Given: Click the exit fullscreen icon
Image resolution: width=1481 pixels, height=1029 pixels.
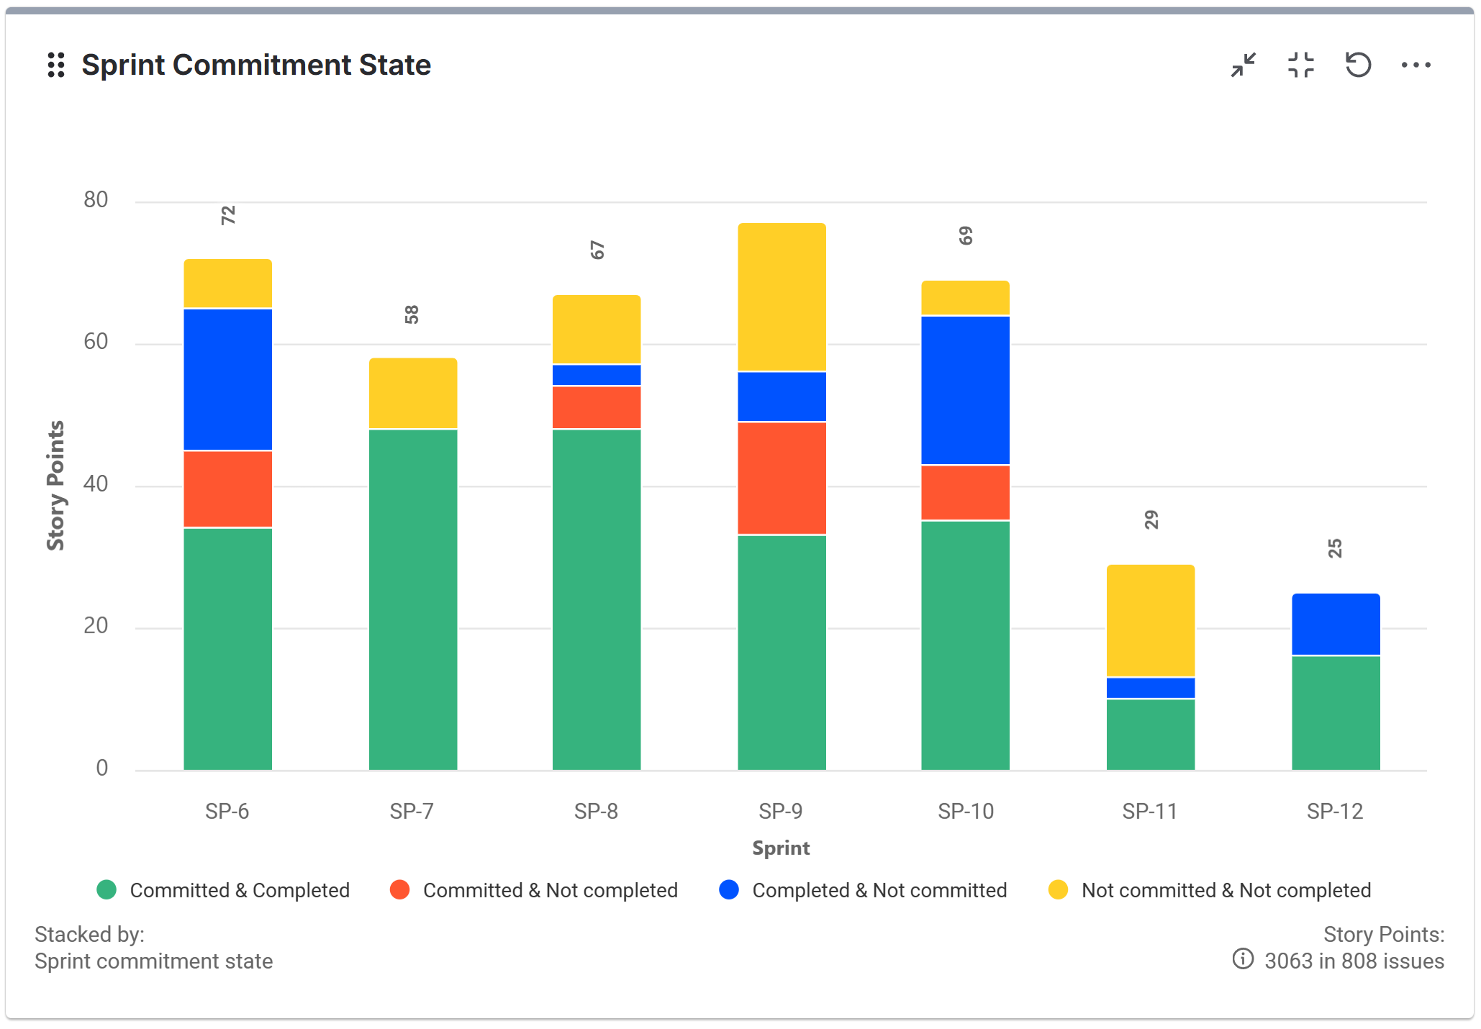Looking at the screenshot, I should [x=1300, y=65].
